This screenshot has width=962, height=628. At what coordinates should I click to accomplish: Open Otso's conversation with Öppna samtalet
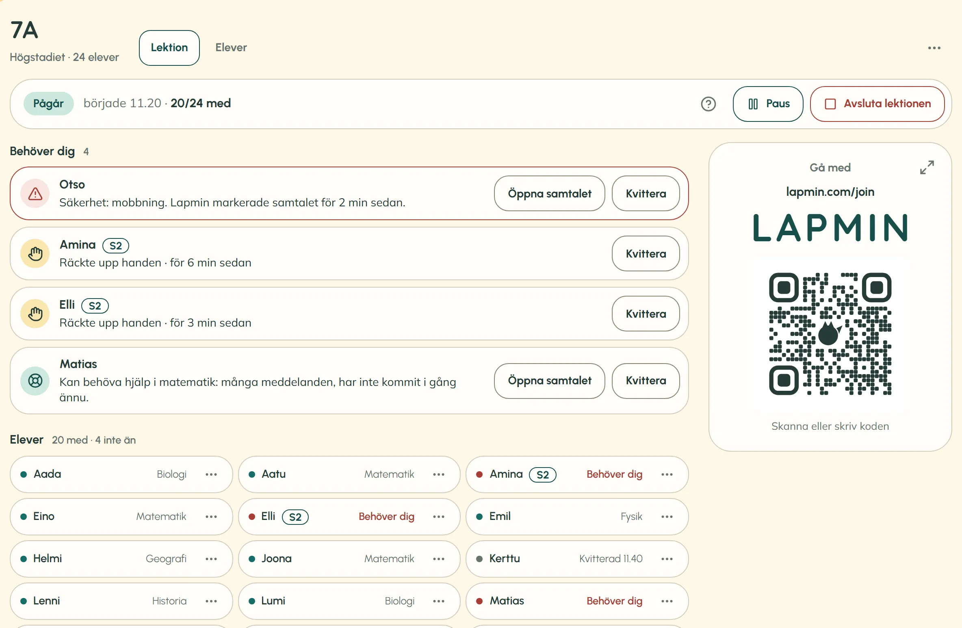(x=550, y=194)
